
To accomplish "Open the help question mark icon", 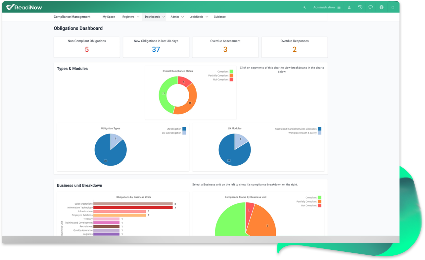I will [381, 7].
